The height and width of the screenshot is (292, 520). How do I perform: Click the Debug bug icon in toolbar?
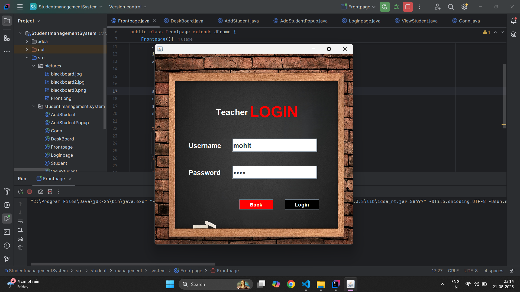click(x=396, y=7)
